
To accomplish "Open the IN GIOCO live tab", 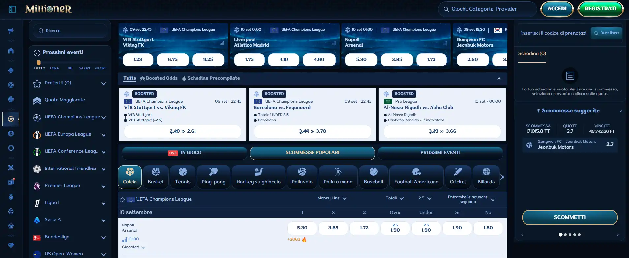I will click(x=185, y=153).
